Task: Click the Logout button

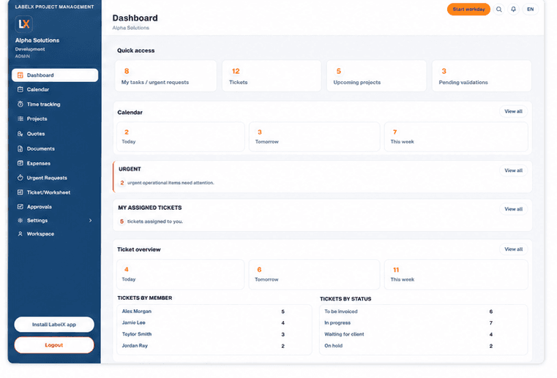Action: point(54,345)
